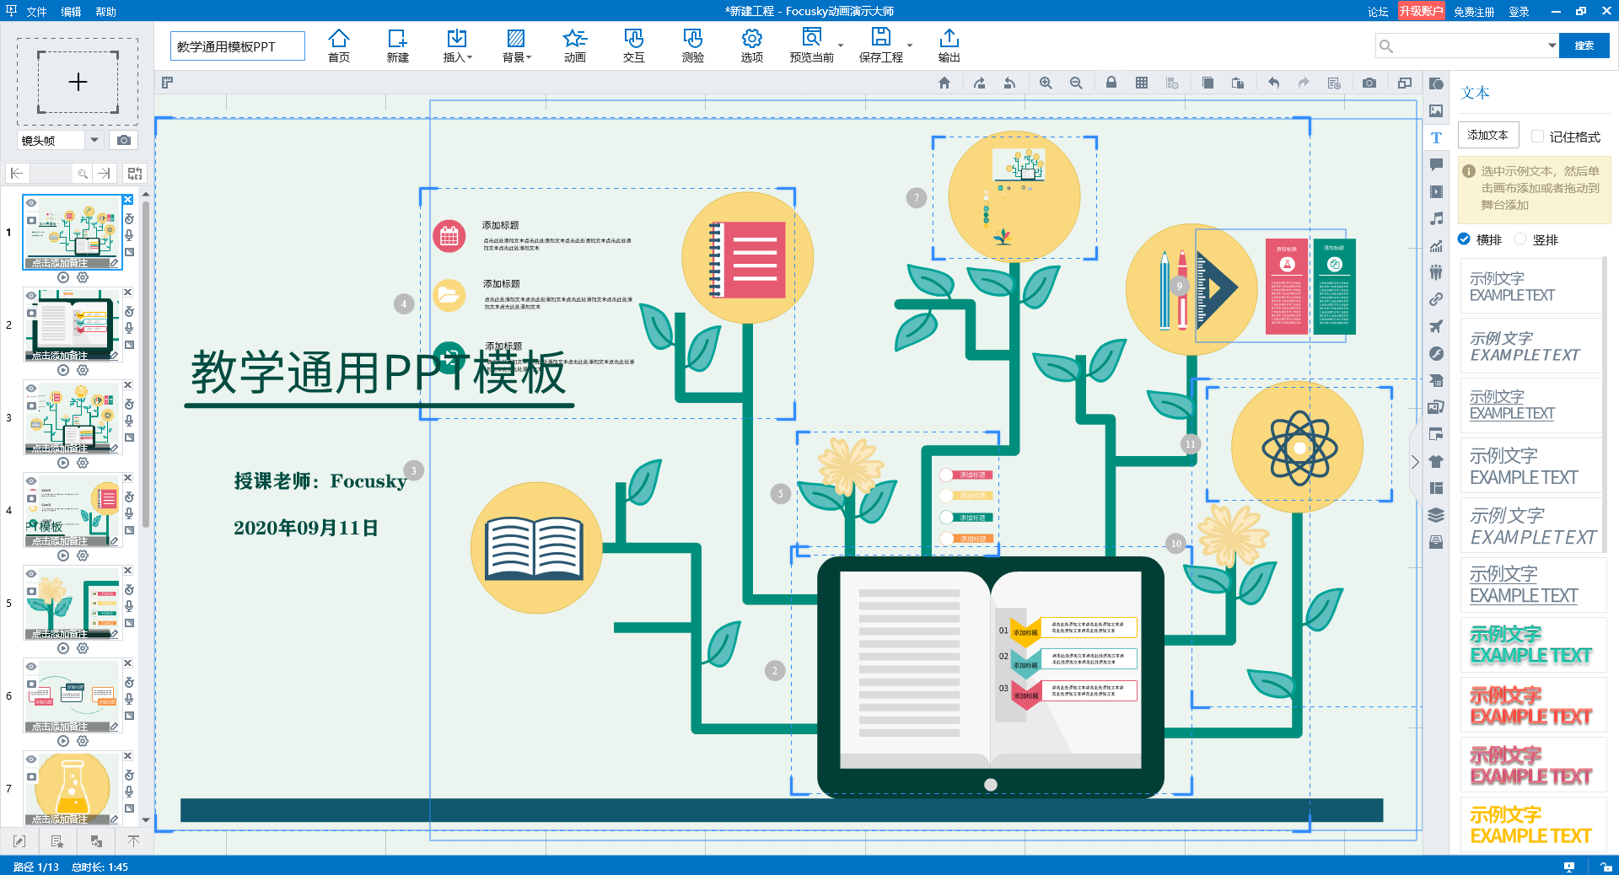
Task: Zoom in on the canvas
Action: coord(1046,83)
